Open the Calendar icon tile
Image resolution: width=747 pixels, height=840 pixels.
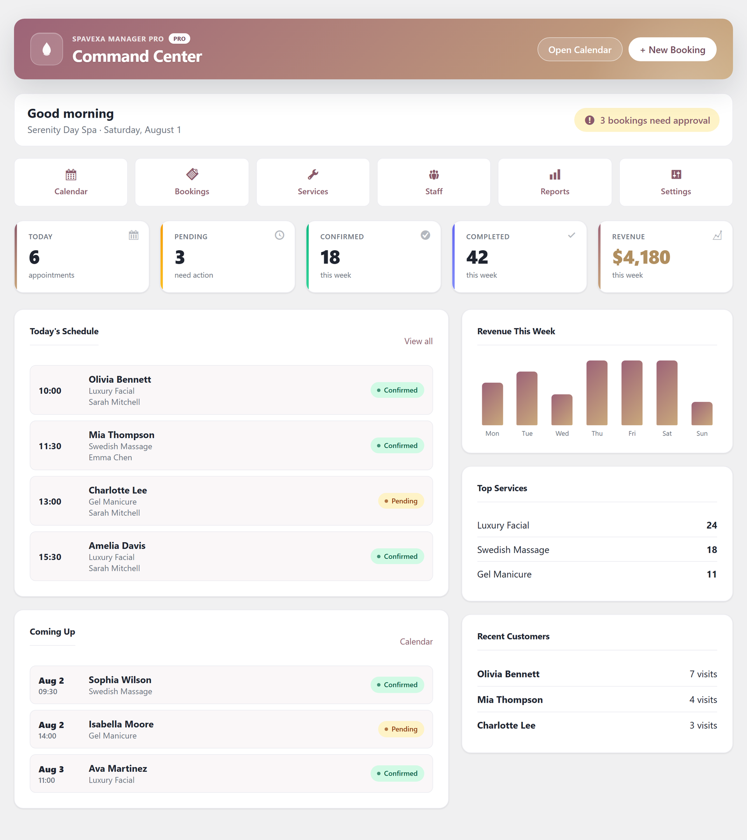71,175
